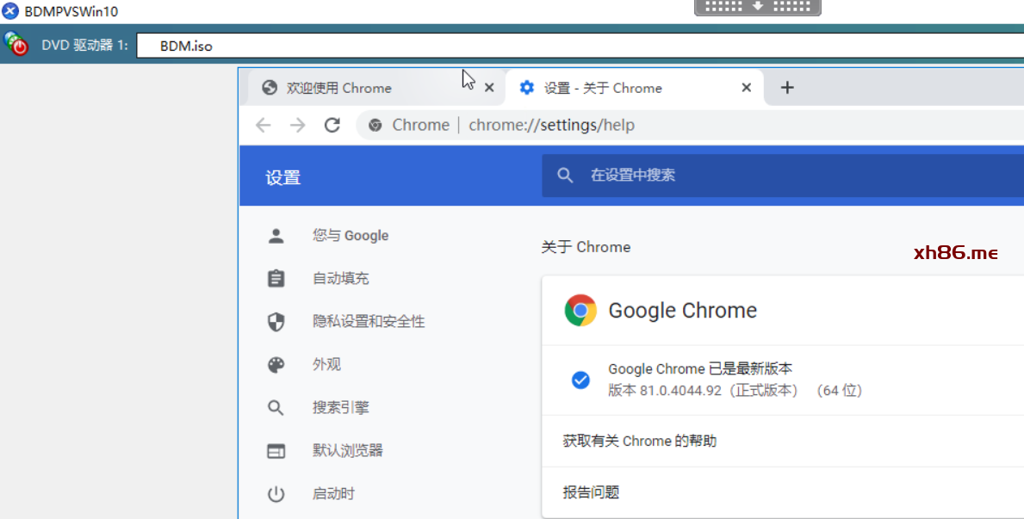Click 报告问题 to report an issue
The height and width of the screenshot is (519, 1024).
click(591, 492)
